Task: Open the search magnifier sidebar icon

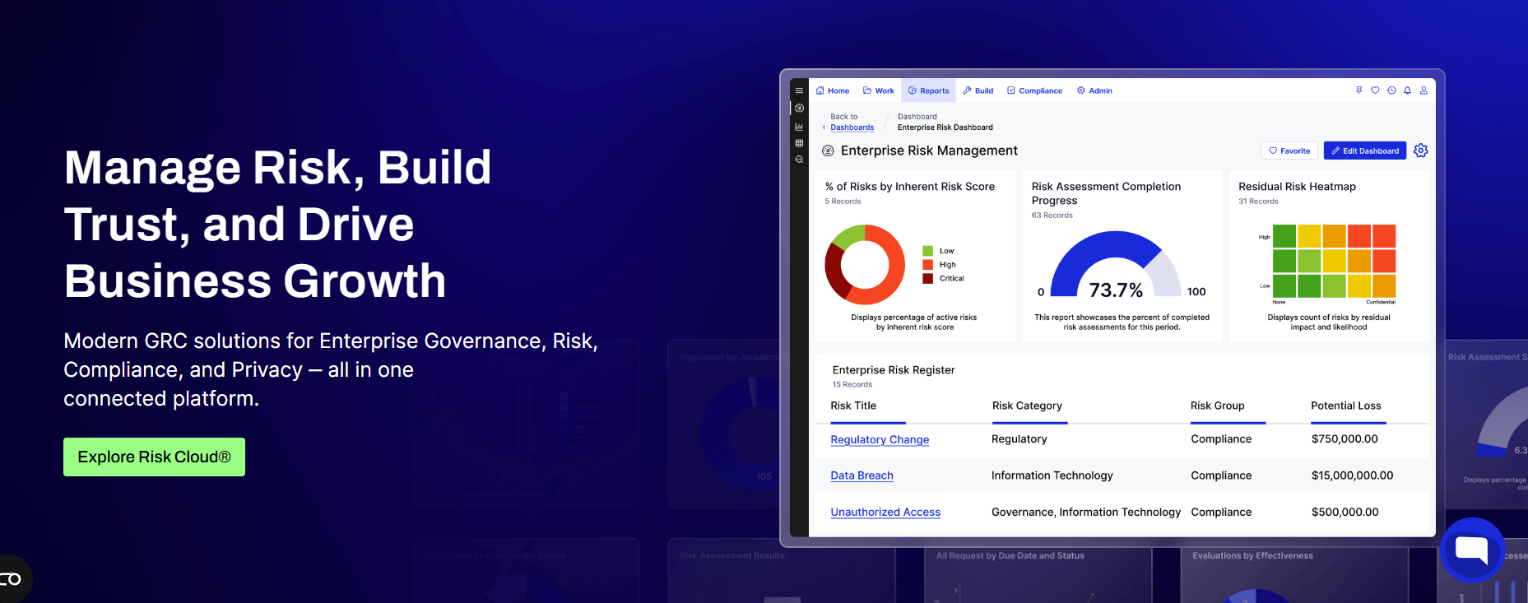Action: (x=799, y=160)
